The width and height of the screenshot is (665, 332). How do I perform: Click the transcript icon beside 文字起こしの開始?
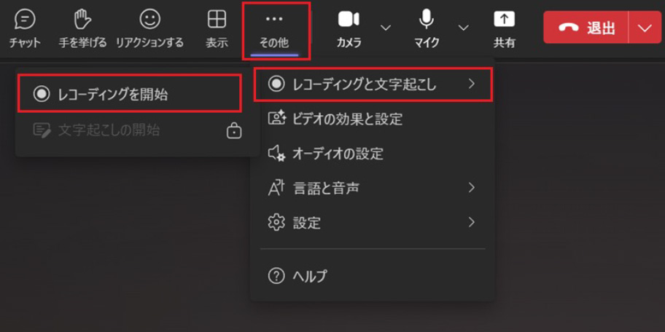pyautogui.click(x=42, y=130)
